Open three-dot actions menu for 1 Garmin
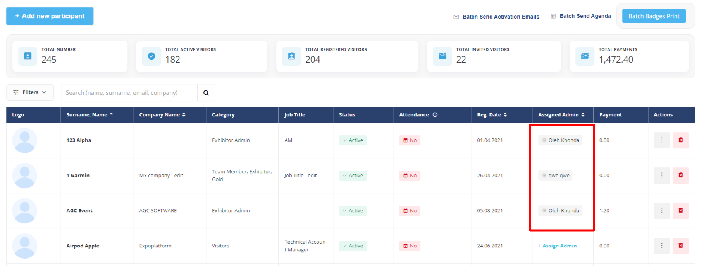Viewport: 704px width, 266px height. click(x=661, y=176)
